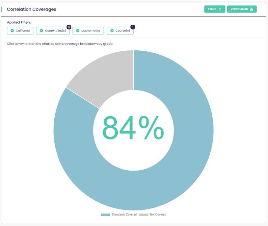268x226 pixels.
Task: Open the Course(s) filter chip
Action: [120, 31]
